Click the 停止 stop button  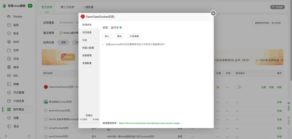[x=107, y=36]
